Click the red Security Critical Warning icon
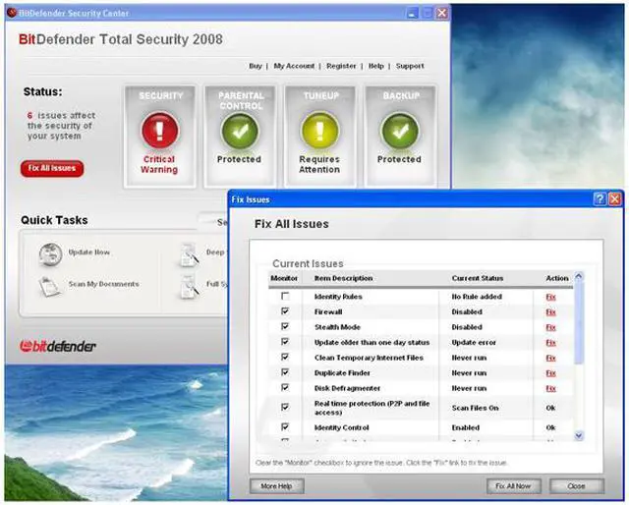 click(x=159, y=128)
